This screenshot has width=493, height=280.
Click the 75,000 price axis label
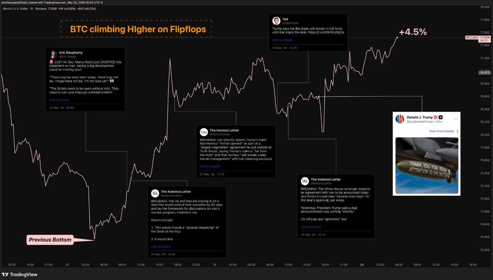[485, 199]
